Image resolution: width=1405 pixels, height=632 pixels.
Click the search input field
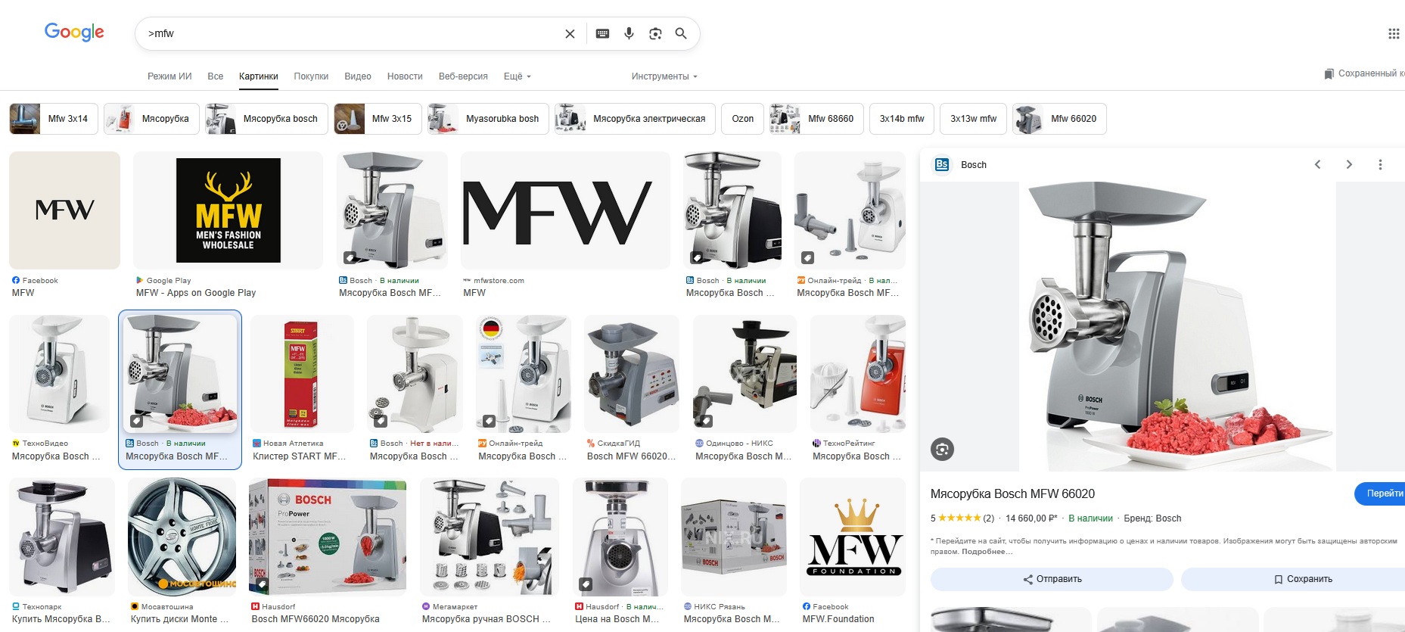(x=352, y=33)
